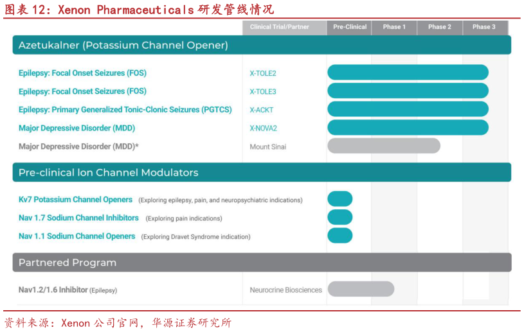Open Nav 1.1 Sodium Channel Openers link

click(x=77, y=236)
